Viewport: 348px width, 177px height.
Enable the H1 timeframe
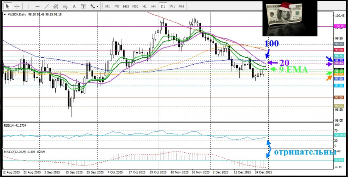(x=144, y=7)
